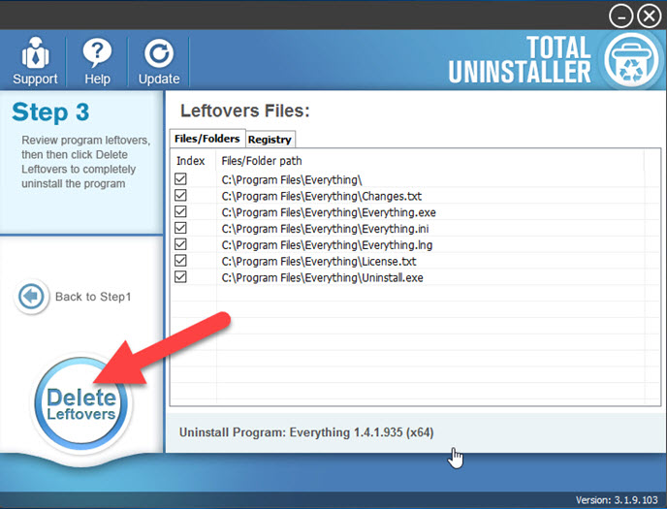Uncheck the Everything folder root checkbox
The image size is (667, 509).
[180, 179]
